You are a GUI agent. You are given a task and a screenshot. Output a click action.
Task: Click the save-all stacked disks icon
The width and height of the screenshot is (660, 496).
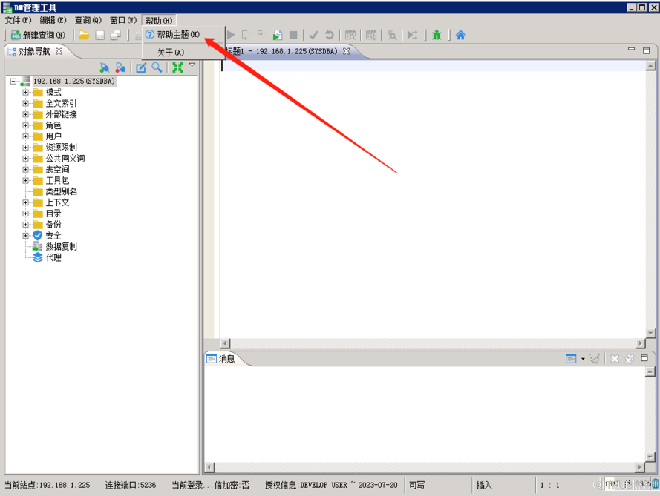coord(115,36)
